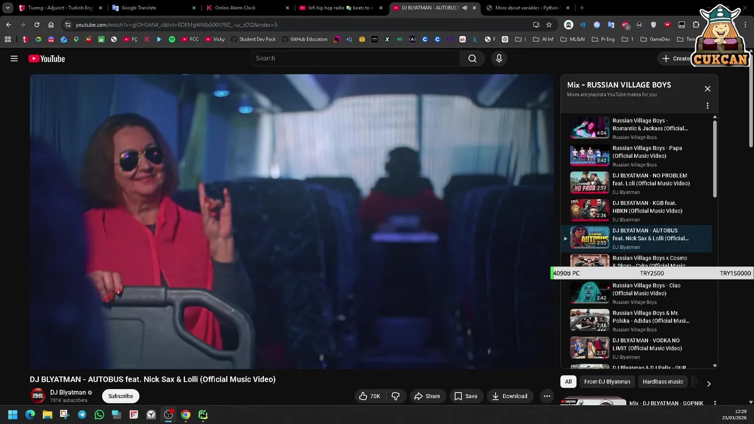Open the DJ Blyatman channel name link
The image size is (754, 424).
point(68,392)
